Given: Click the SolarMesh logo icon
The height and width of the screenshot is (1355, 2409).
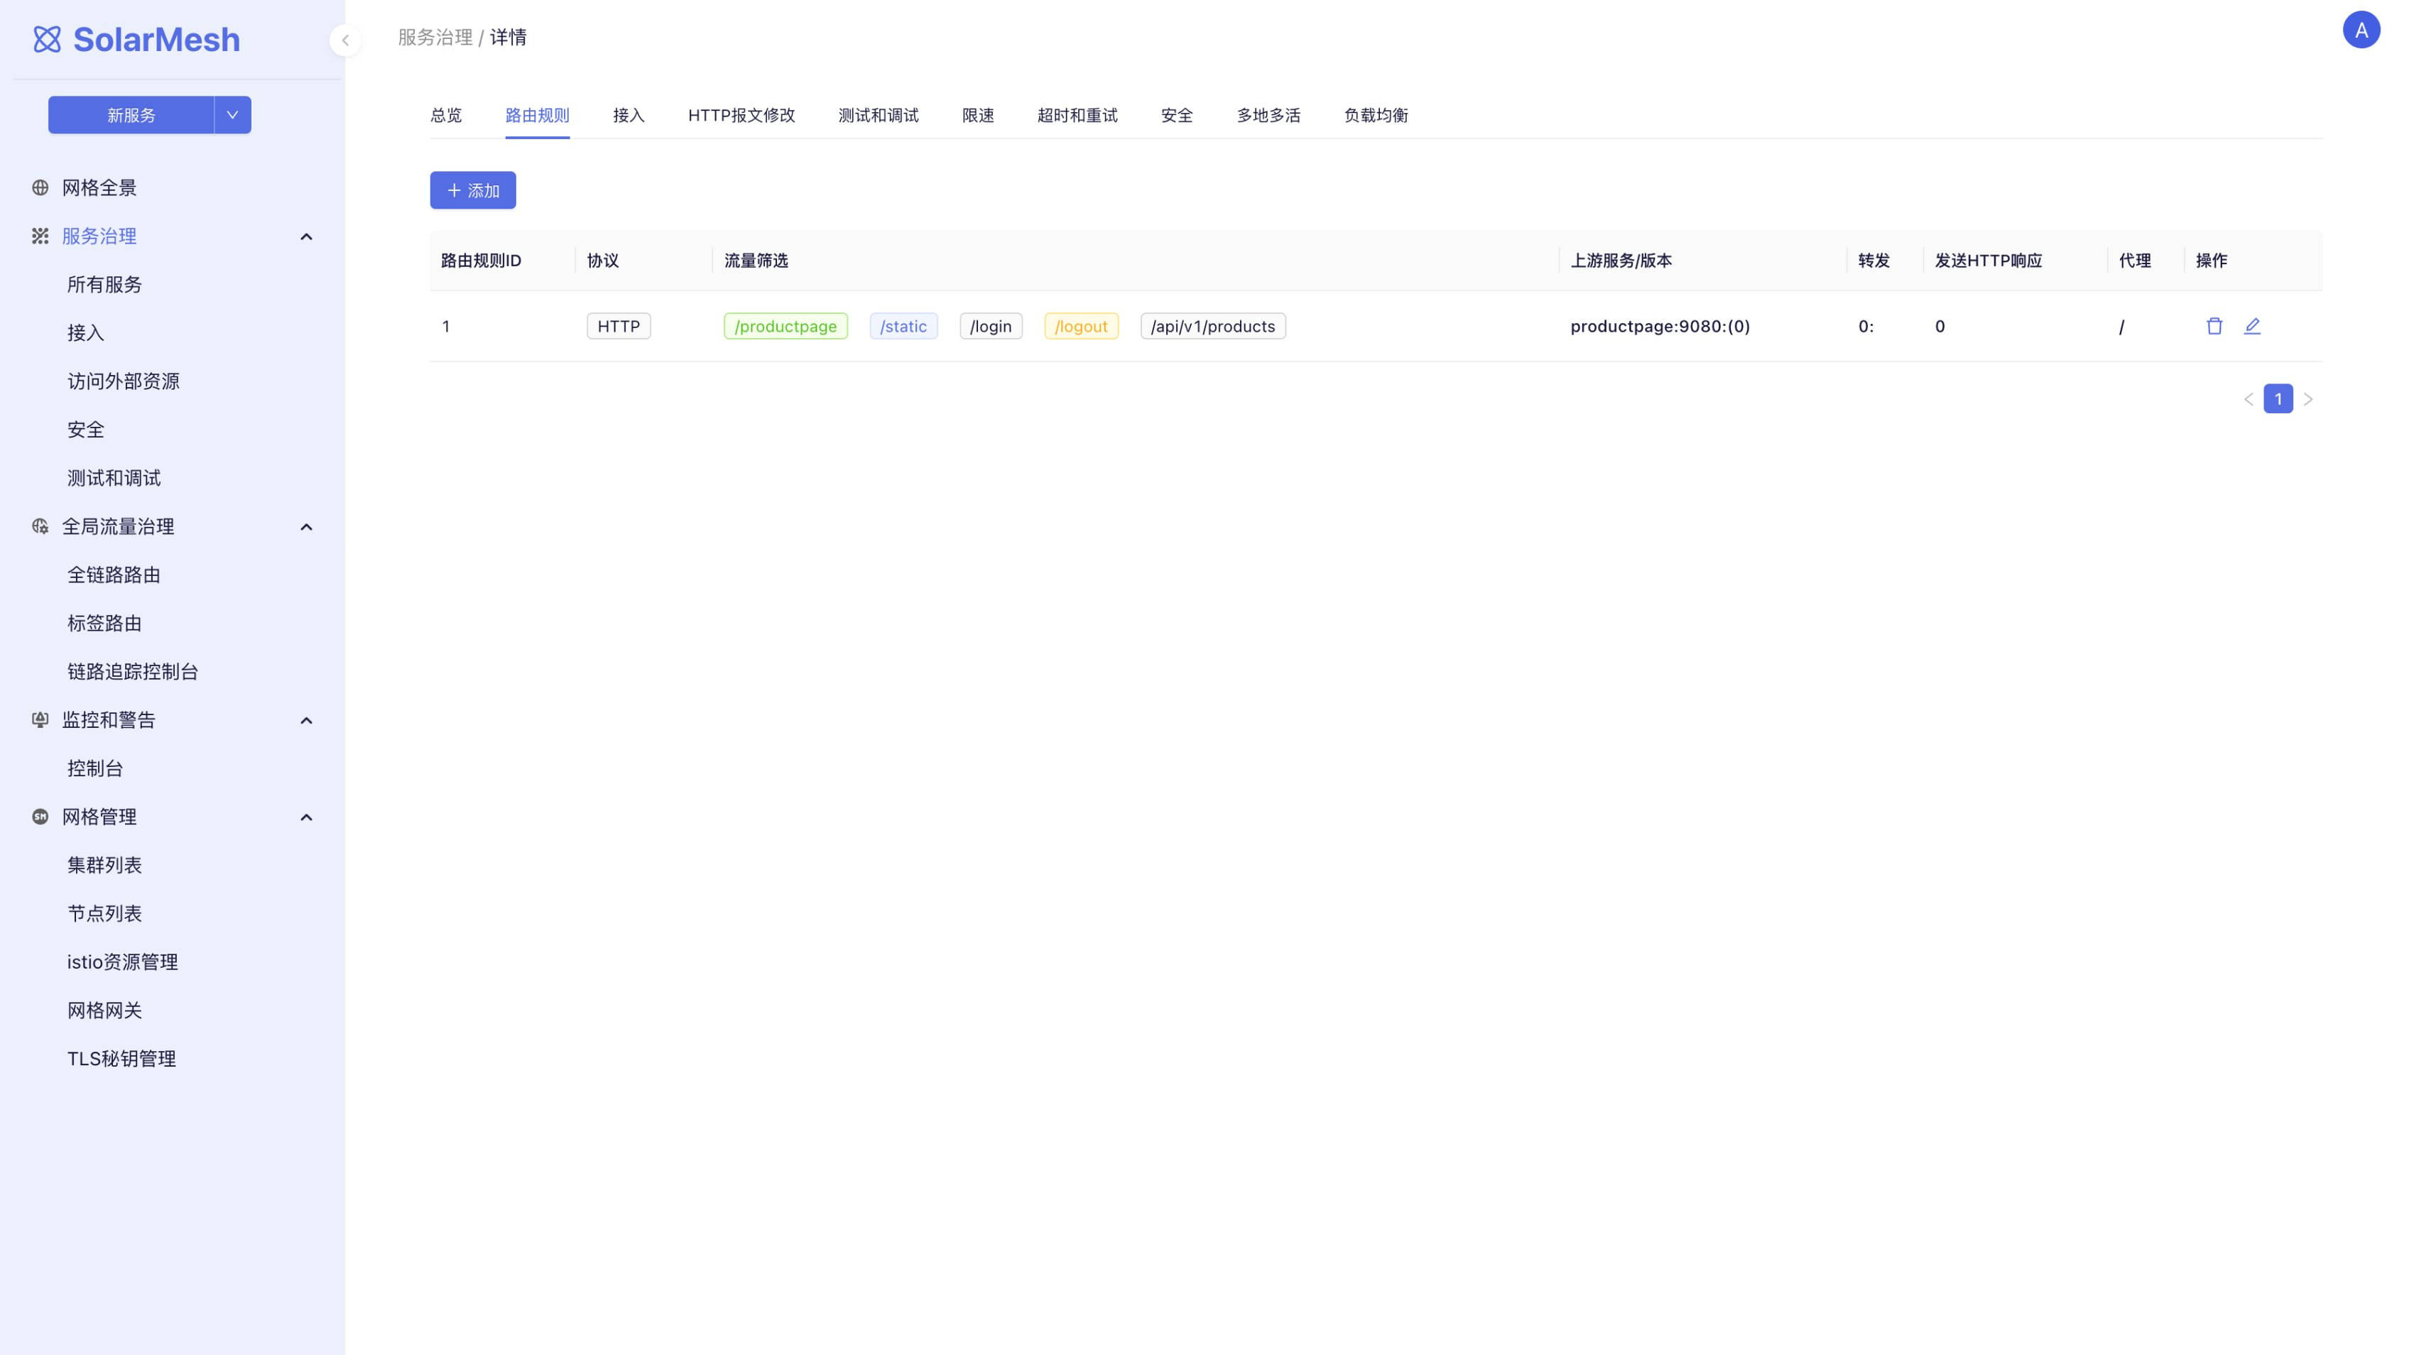Looking at the screenshot, I should click(x=47, y=39).
